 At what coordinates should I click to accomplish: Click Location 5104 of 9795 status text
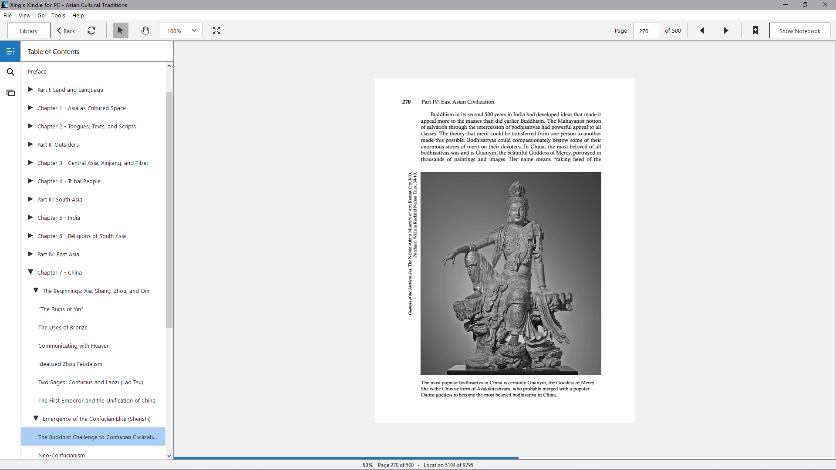[448, 465]
